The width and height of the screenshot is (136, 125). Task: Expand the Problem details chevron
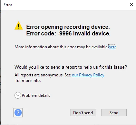point(18,95)
